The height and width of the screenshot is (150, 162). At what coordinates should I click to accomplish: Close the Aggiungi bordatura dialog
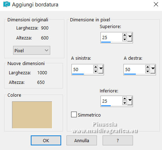coord(156,5)
